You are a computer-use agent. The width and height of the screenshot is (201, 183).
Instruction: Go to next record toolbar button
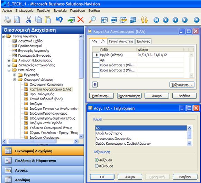(175, 20)
